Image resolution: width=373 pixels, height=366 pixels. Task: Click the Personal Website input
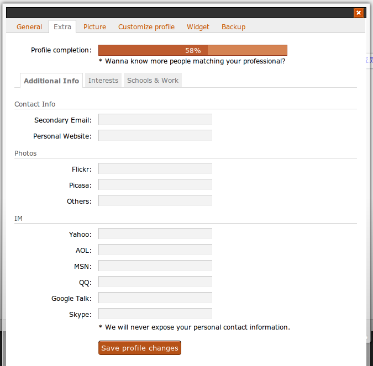coord(155,136)
